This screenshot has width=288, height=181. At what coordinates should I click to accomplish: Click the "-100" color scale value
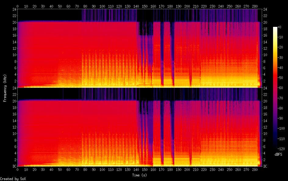[281, 129]
